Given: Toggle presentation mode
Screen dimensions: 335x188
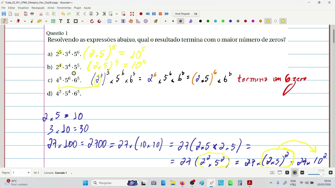Looking at the screenshot, I should coord(280,173).
